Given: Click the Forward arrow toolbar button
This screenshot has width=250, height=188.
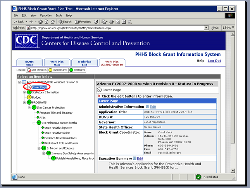Looking at the screenshot, I should tap(31, 22).
